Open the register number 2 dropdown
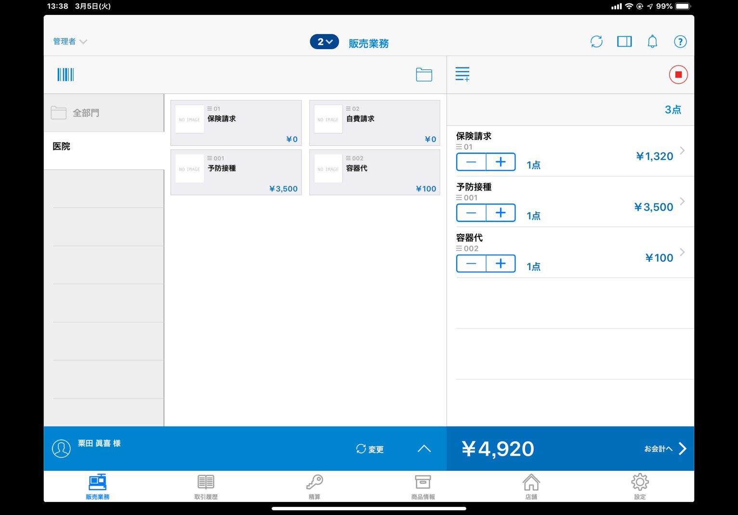Image resolution: width=738 pixels, height=515 pixels. click(x=324, y=42)
